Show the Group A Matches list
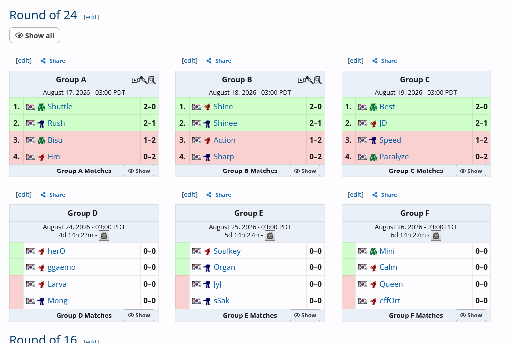 (139, 171)
